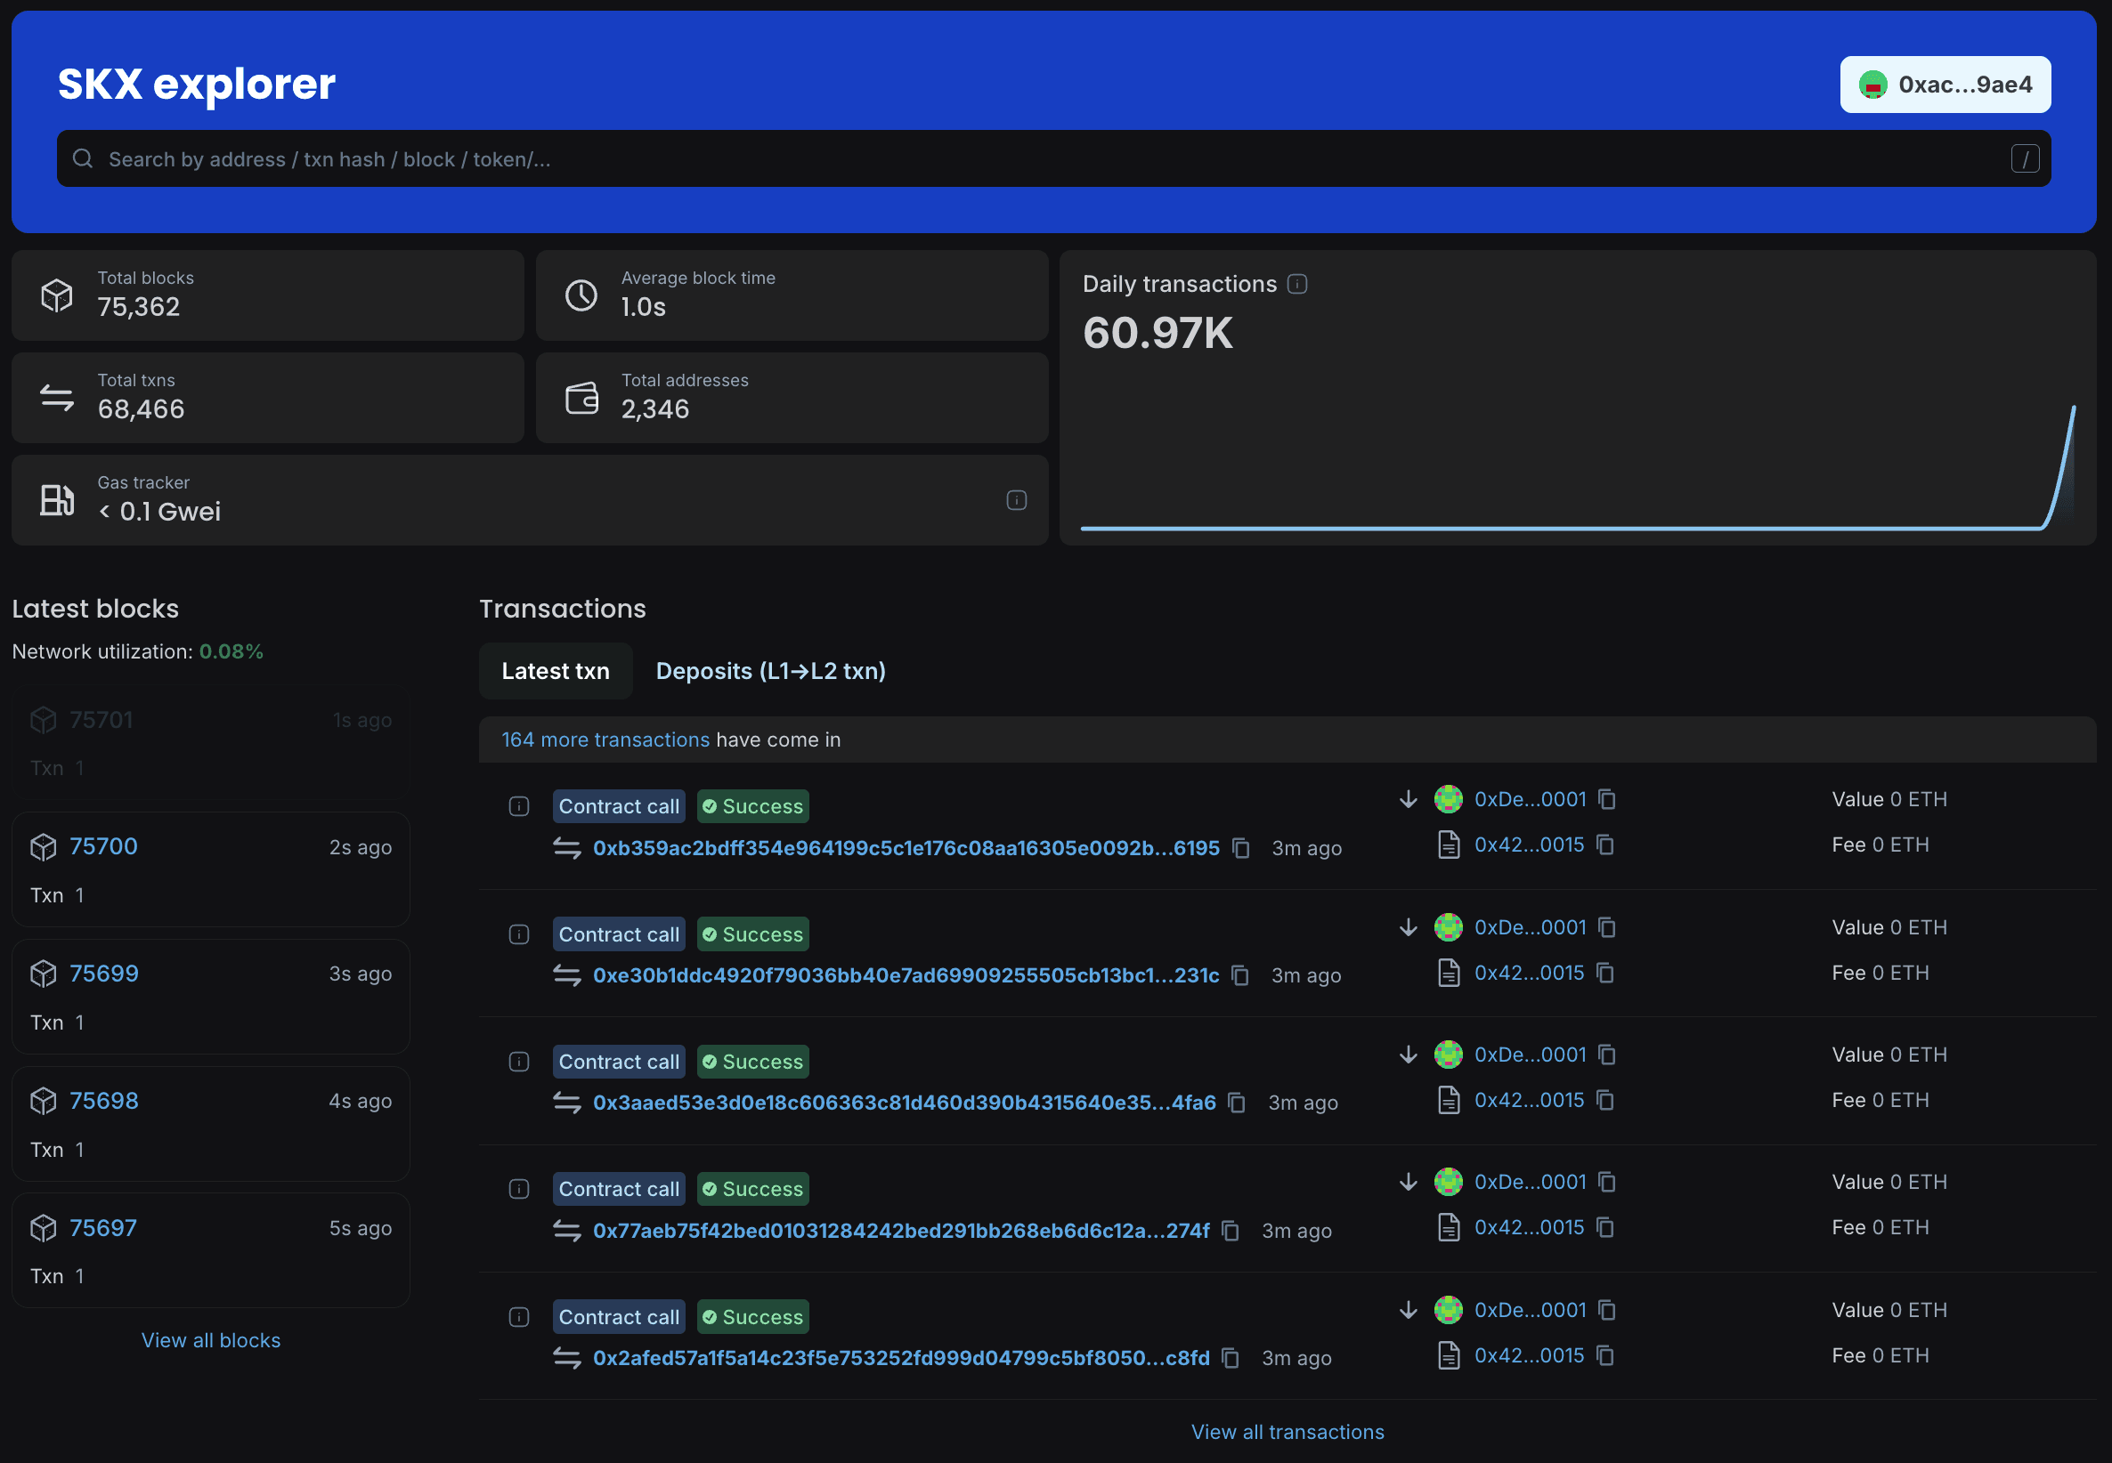Screen dimensions: 2112x1463
Task: Open View all blocks
Action: (x=210, y=1339)
